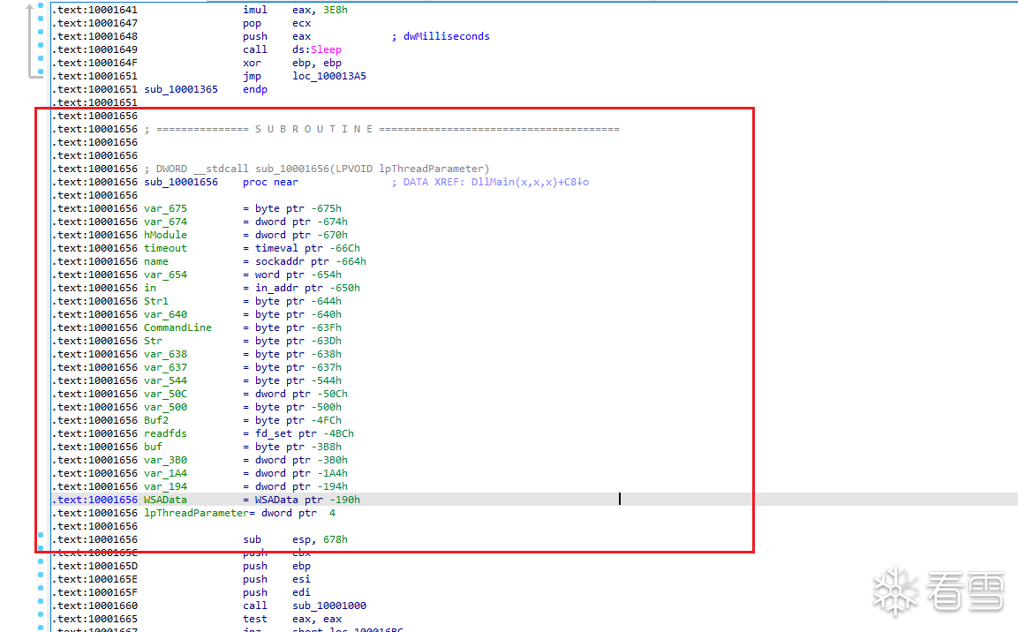The height and width of the screenshot is (632, 1018).
Task: Follow the Sleep function reference
Action: (x=325, y=49)
